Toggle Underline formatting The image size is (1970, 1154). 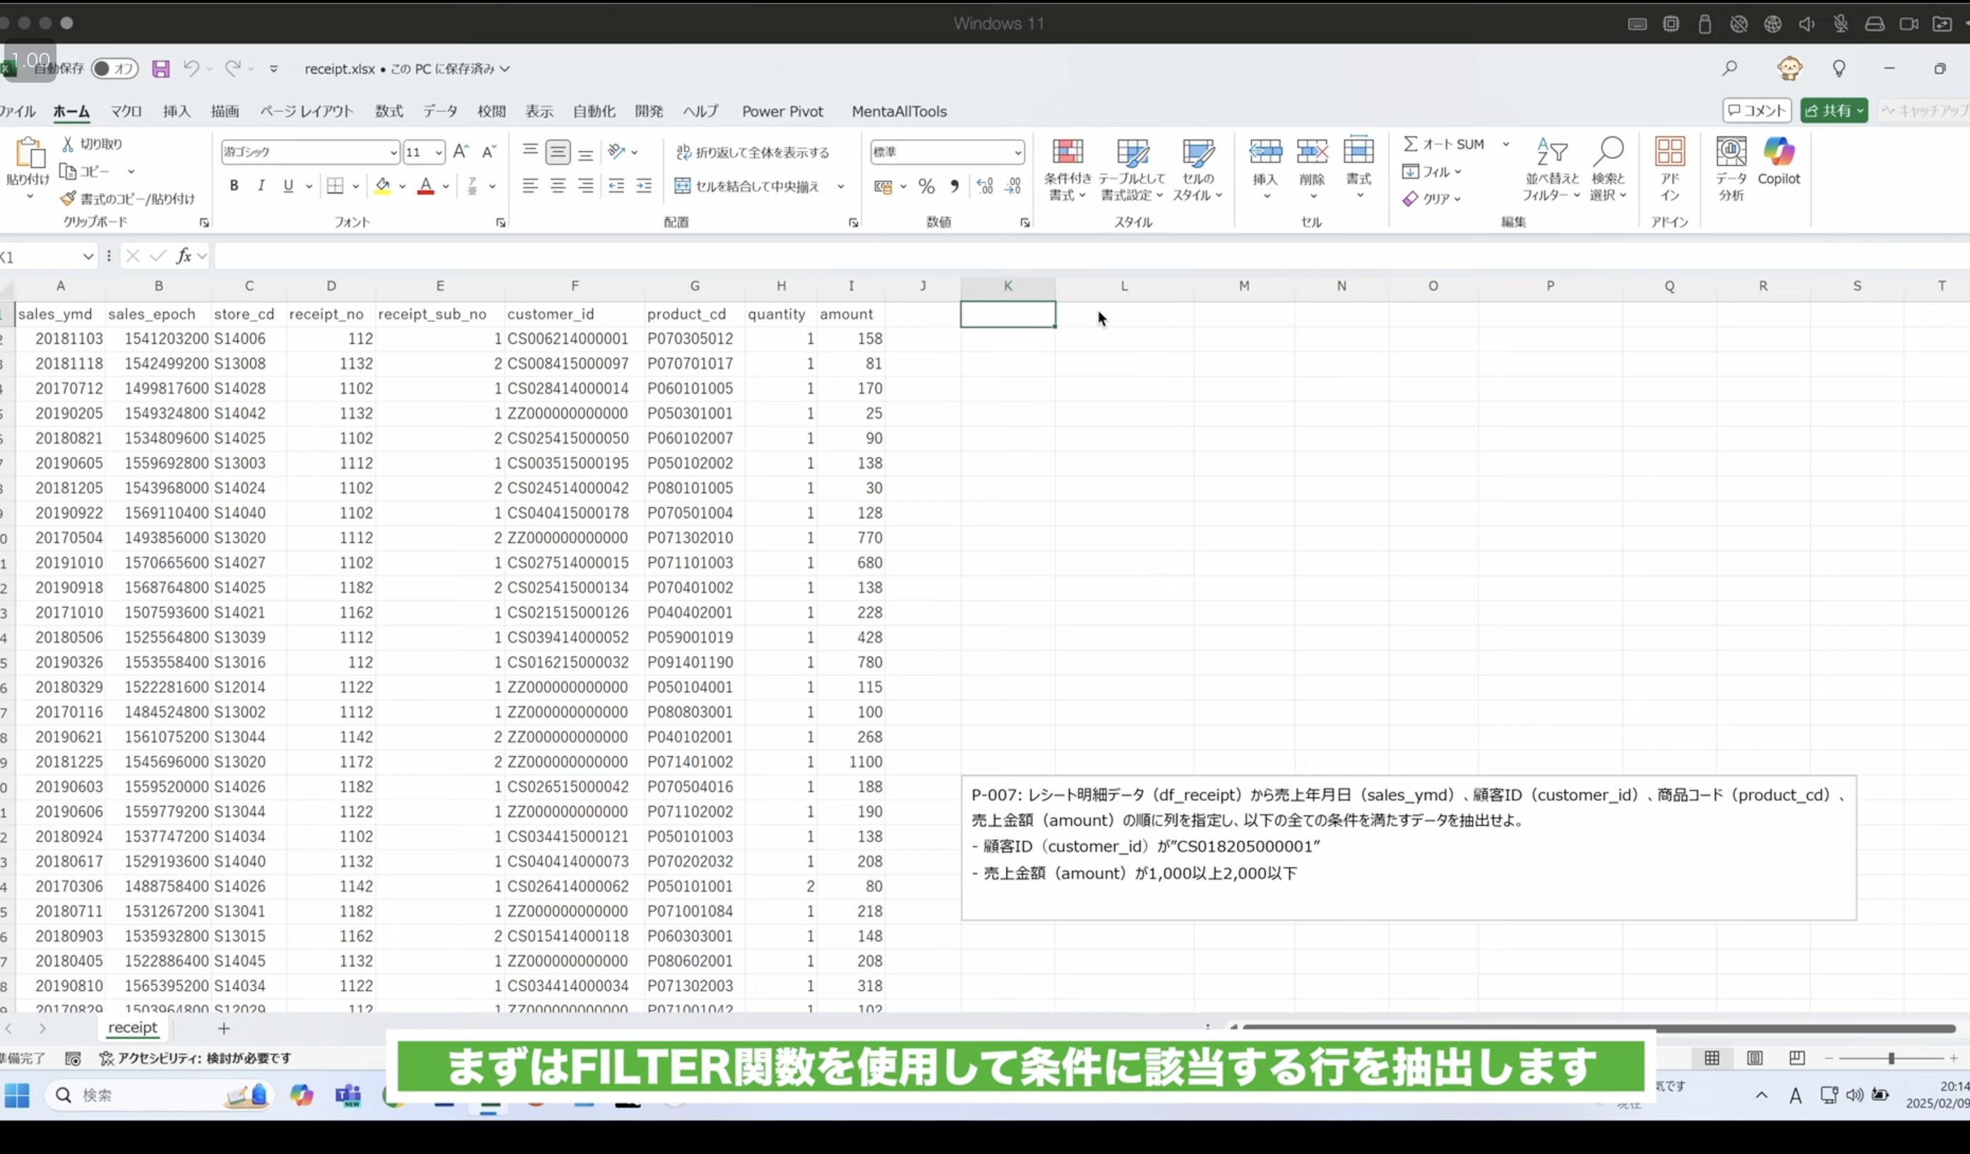[289, 186]
